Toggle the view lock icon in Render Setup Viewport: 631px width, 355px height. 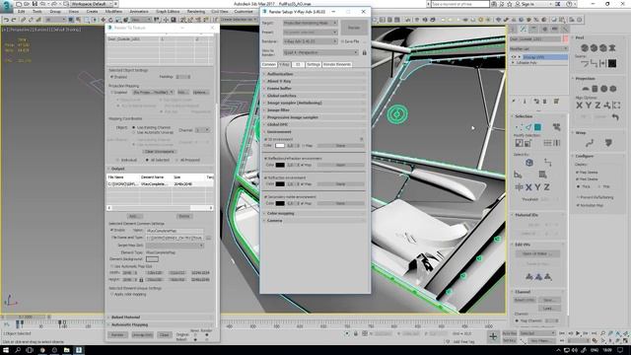(364, 52)
